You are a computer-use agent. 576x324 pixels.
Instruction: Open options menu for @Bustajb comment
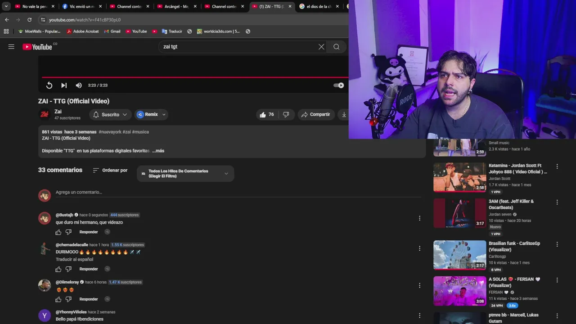pos(419,218)
